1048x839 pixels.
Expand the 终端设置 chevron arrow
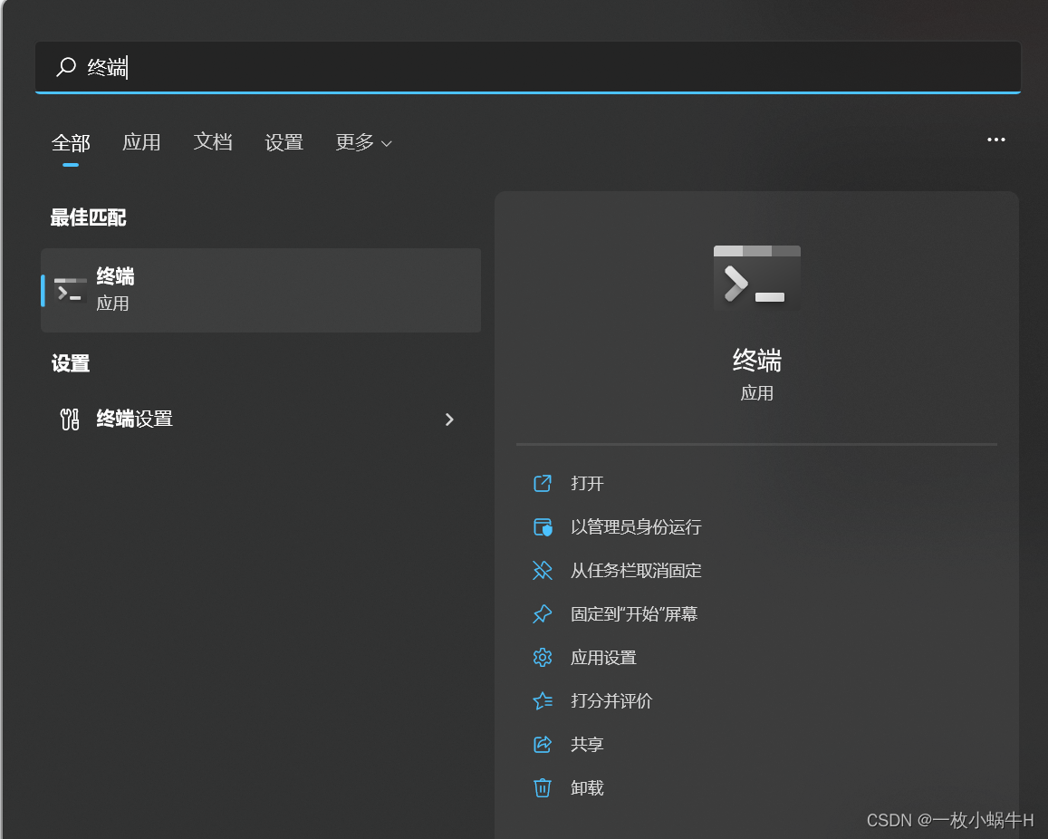(449, 419)
